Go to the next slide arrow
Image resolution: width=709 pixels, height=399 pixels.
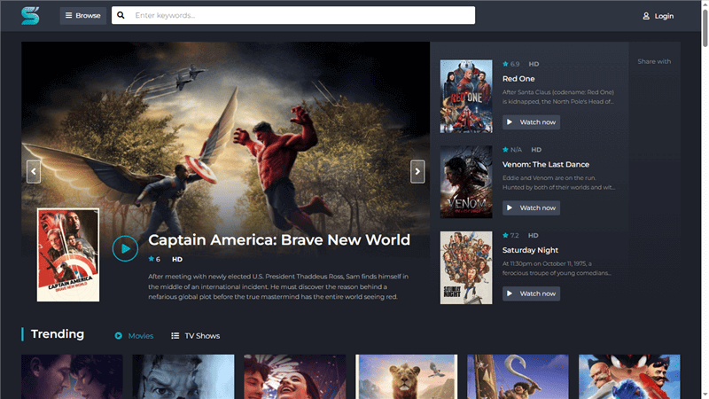point(417,171)
